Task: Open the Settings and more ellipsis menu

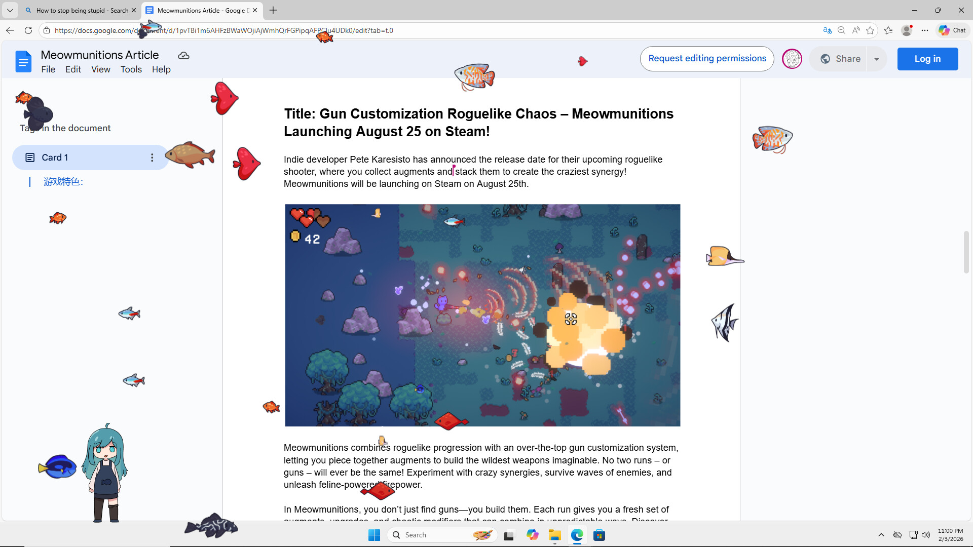Action: coord(925,30)
